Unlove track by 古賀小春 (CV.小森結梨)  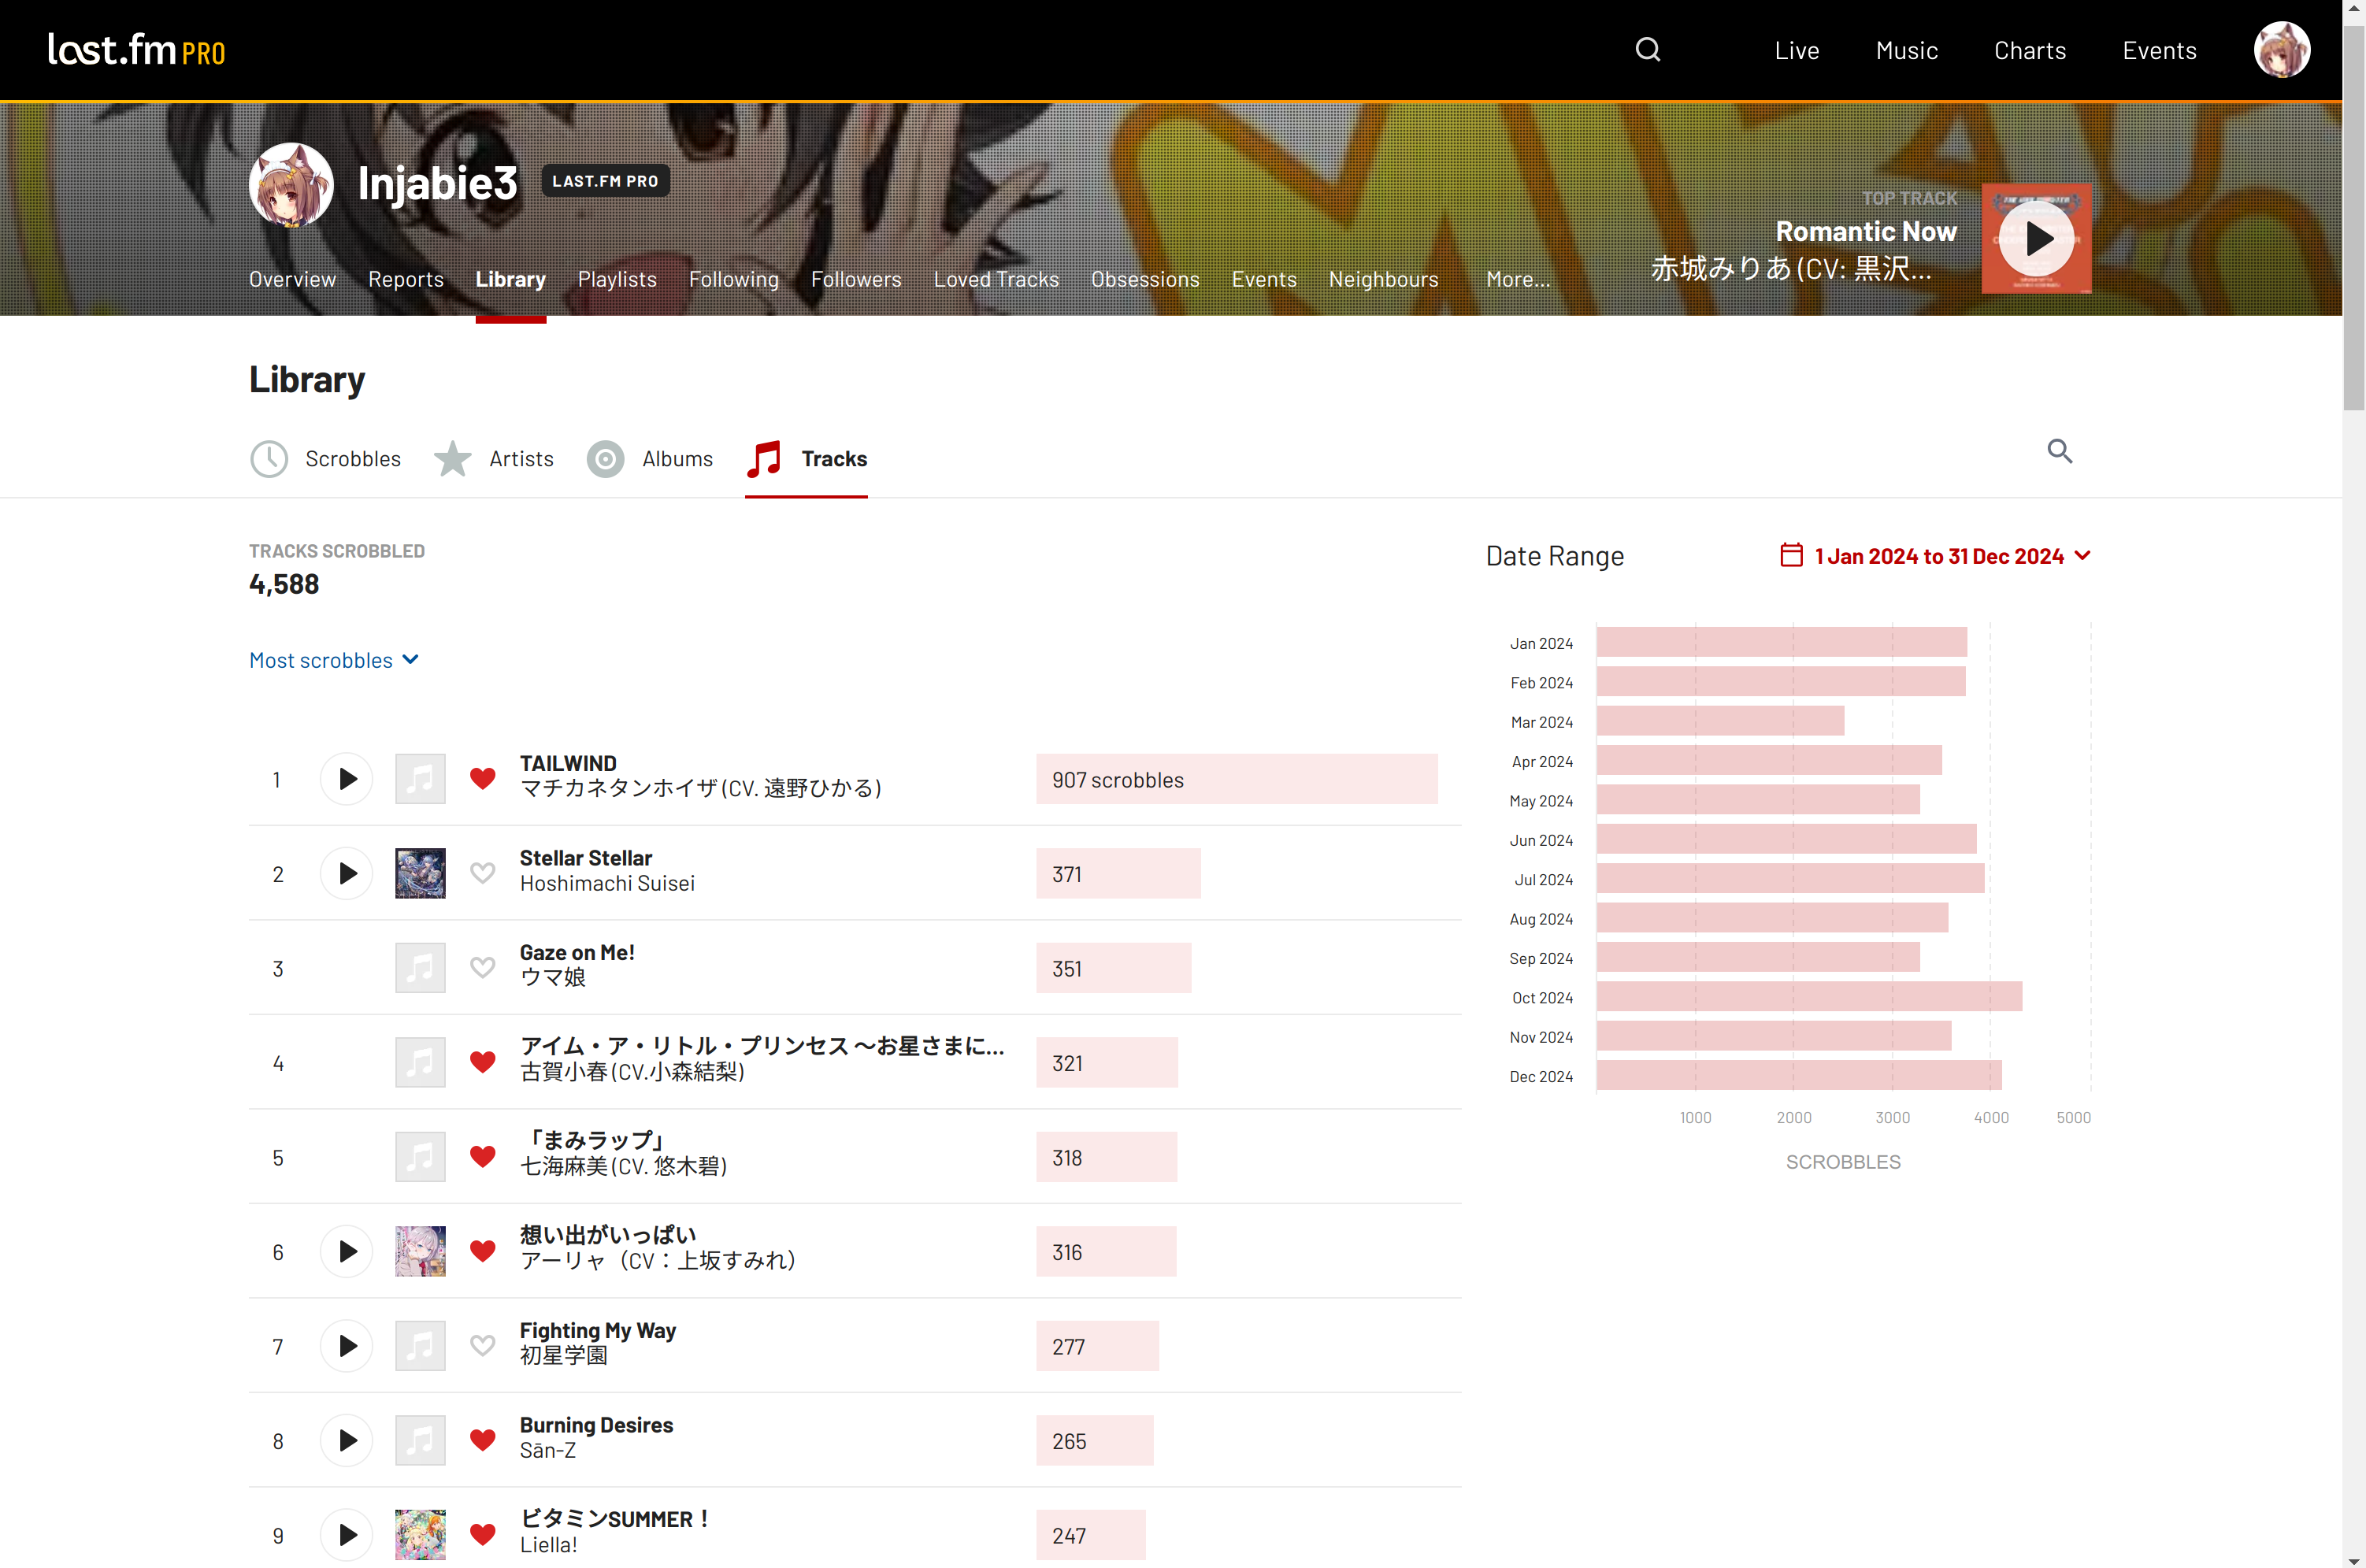[483, 1063]
